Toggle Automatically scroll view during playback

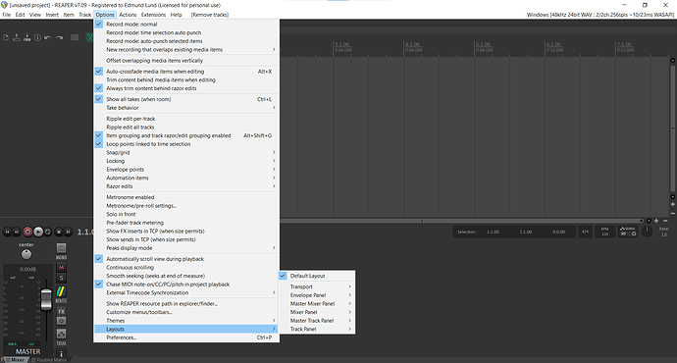[186, 259]
